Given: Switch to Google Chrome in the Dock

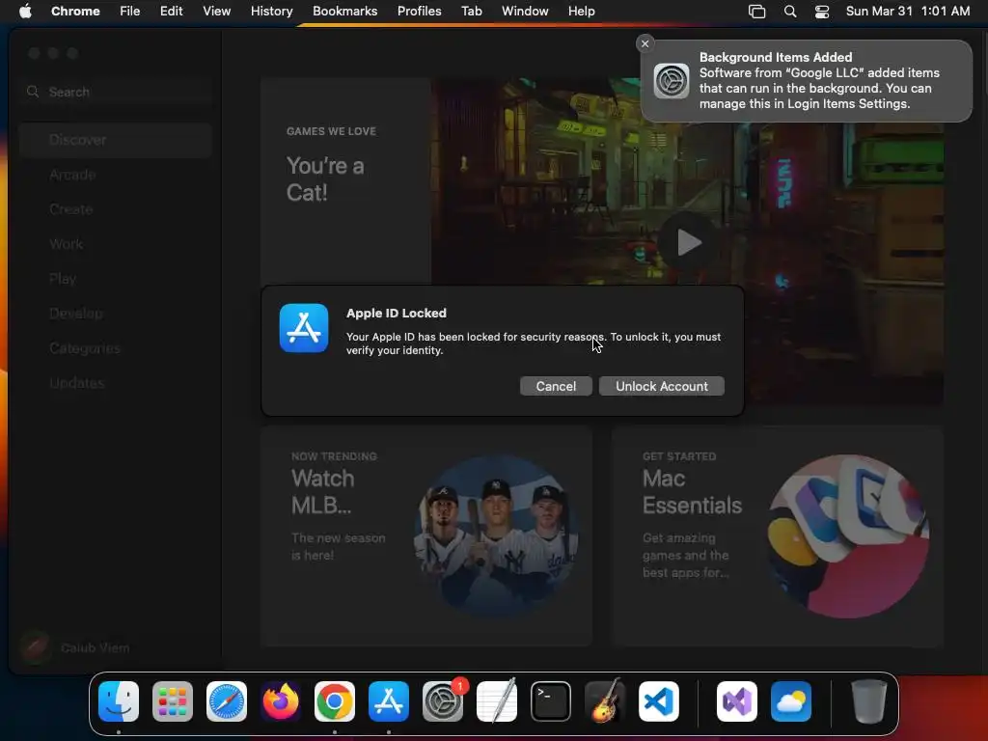Looking at the screenshot, I should [335, 701].
